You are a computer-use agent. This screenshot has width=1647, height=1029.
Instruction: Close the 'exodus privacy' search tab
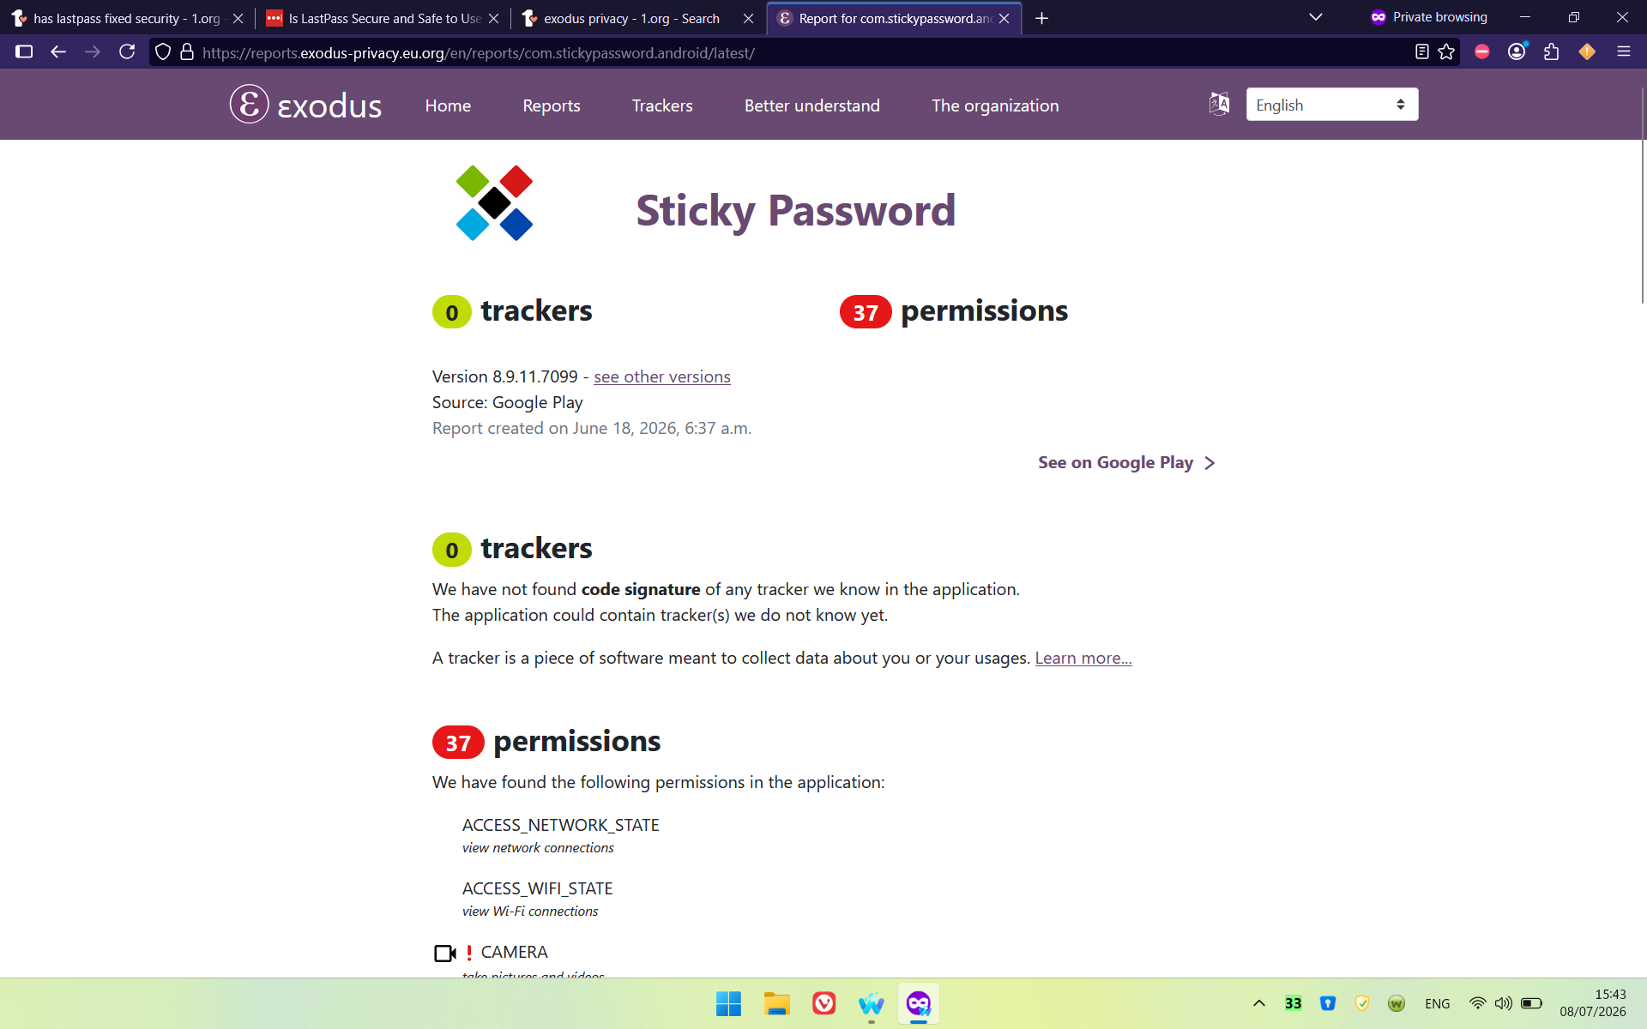(748, 18)
